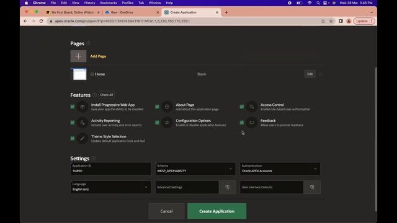
Task: Click the Create Application button
Action: 216,211
